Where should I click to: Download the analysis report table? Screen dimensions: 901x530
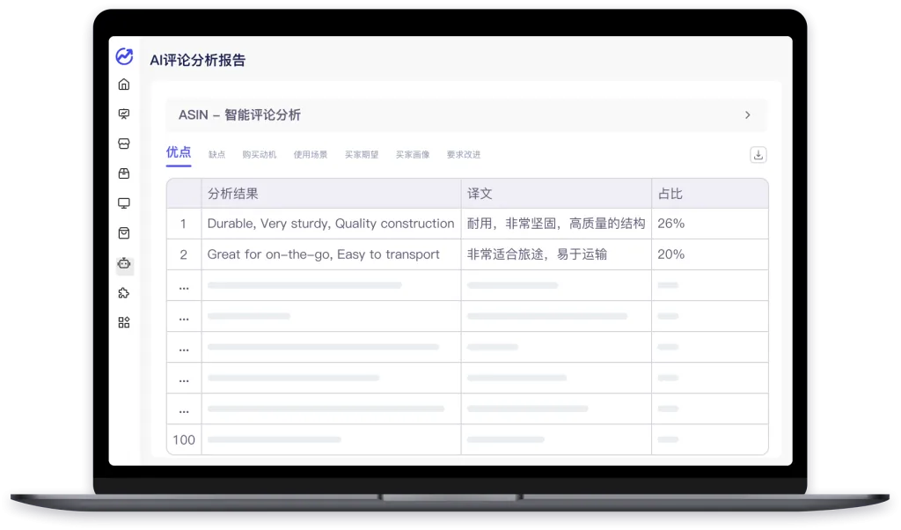coord(758,155)
